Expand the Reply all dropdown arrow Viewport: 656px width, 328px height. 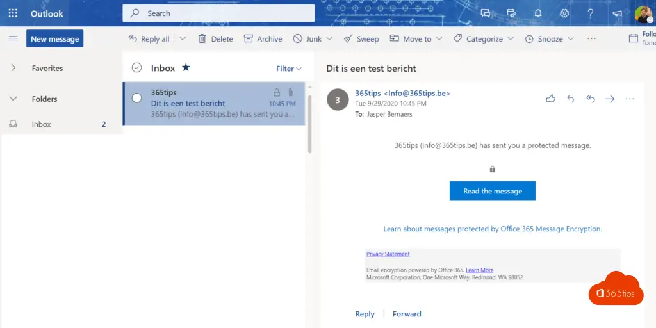[183, 38]
